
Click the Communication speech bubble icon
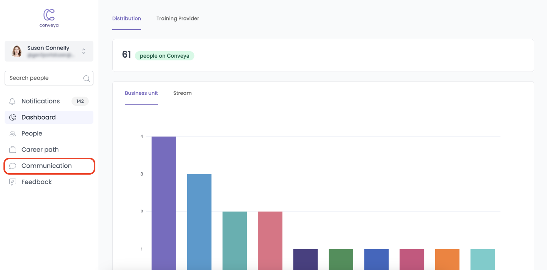pyautogui.click(x=13, y=166)
